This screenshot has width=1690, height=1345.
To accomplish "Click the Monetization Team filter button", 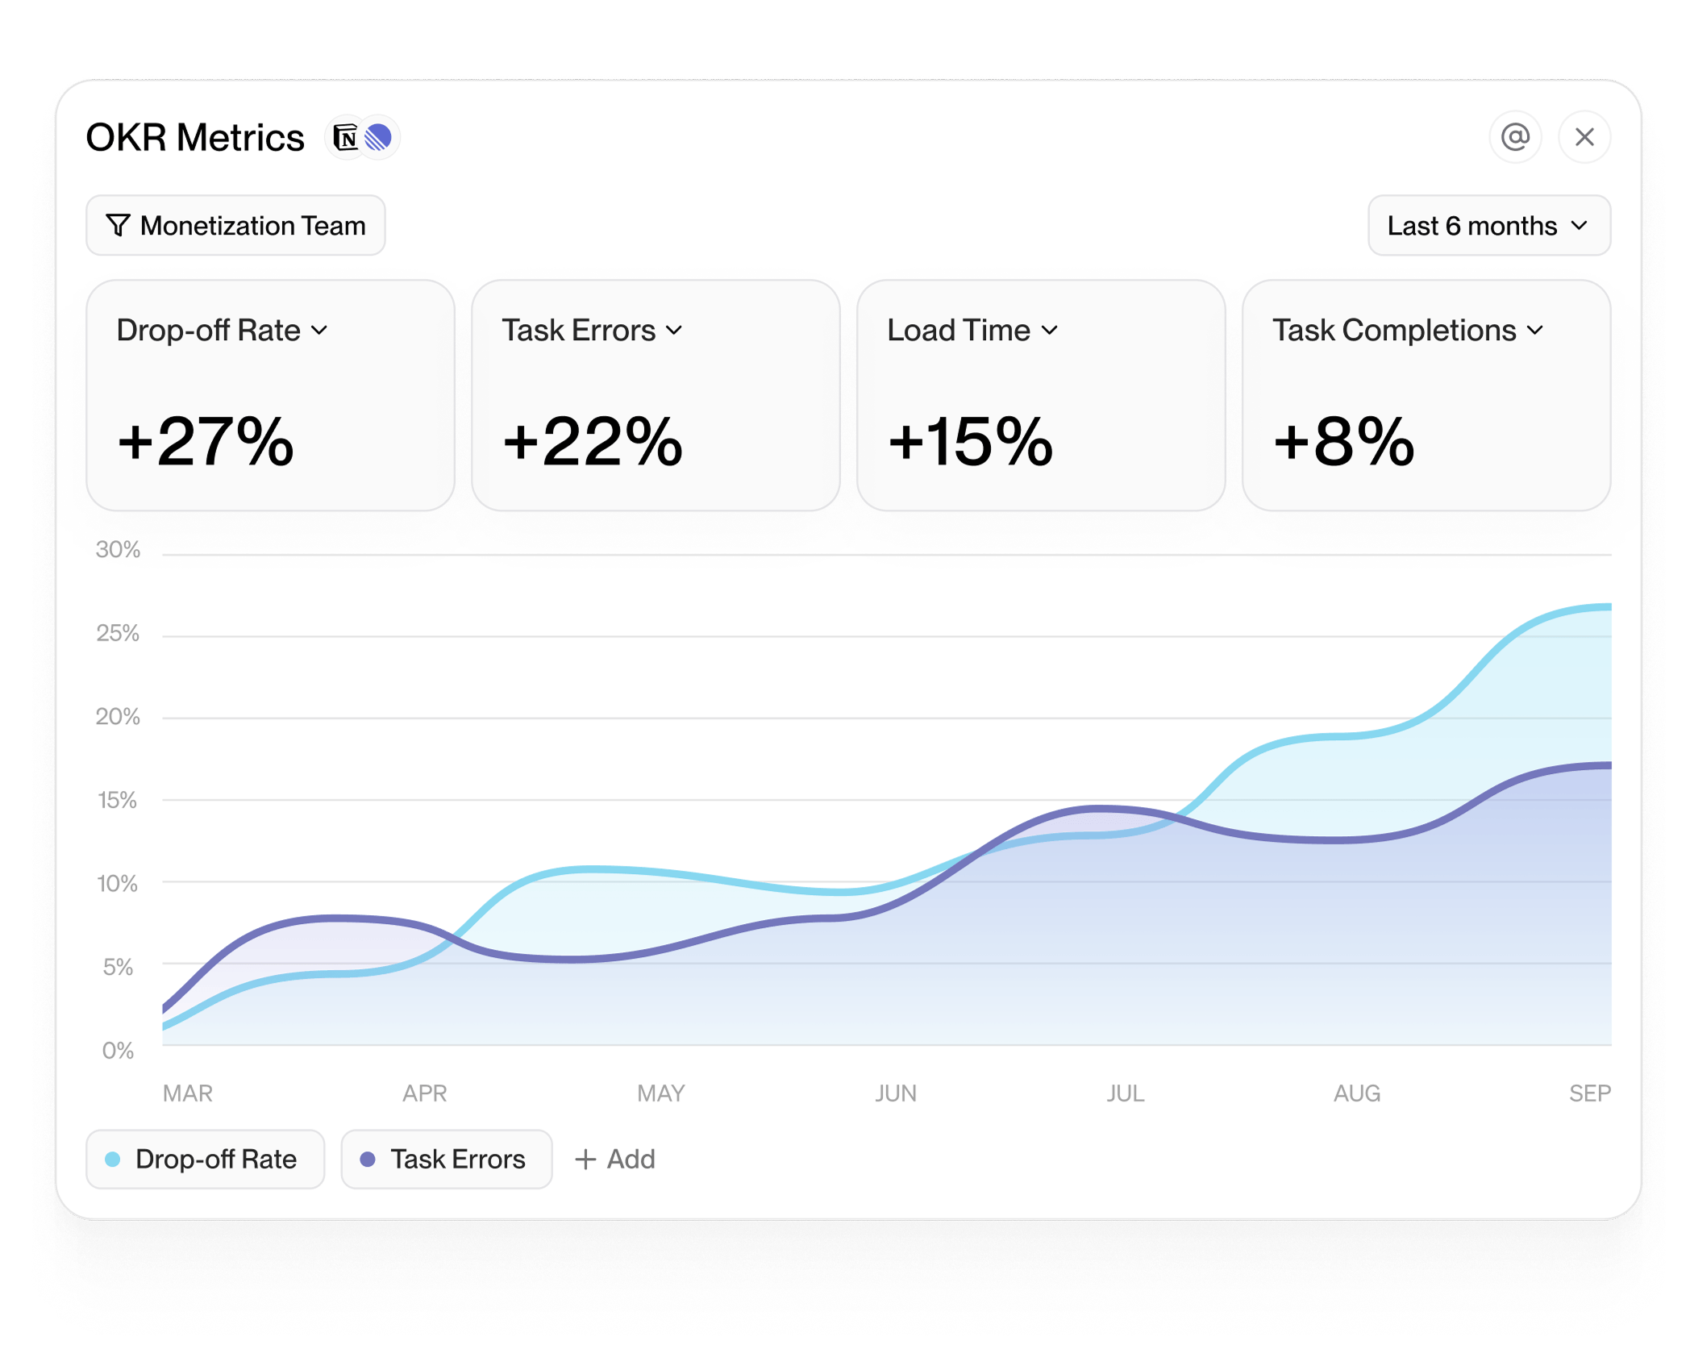I will pyautogui.click(x=235, y=226).
